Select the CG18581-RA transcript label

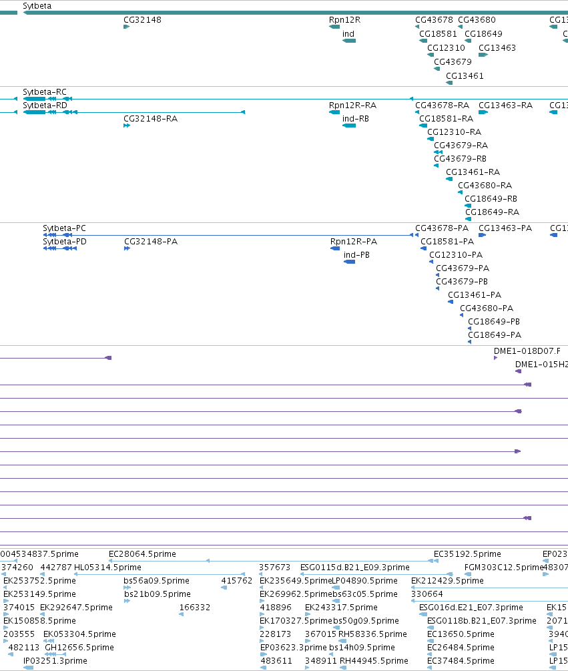[446, 119]
